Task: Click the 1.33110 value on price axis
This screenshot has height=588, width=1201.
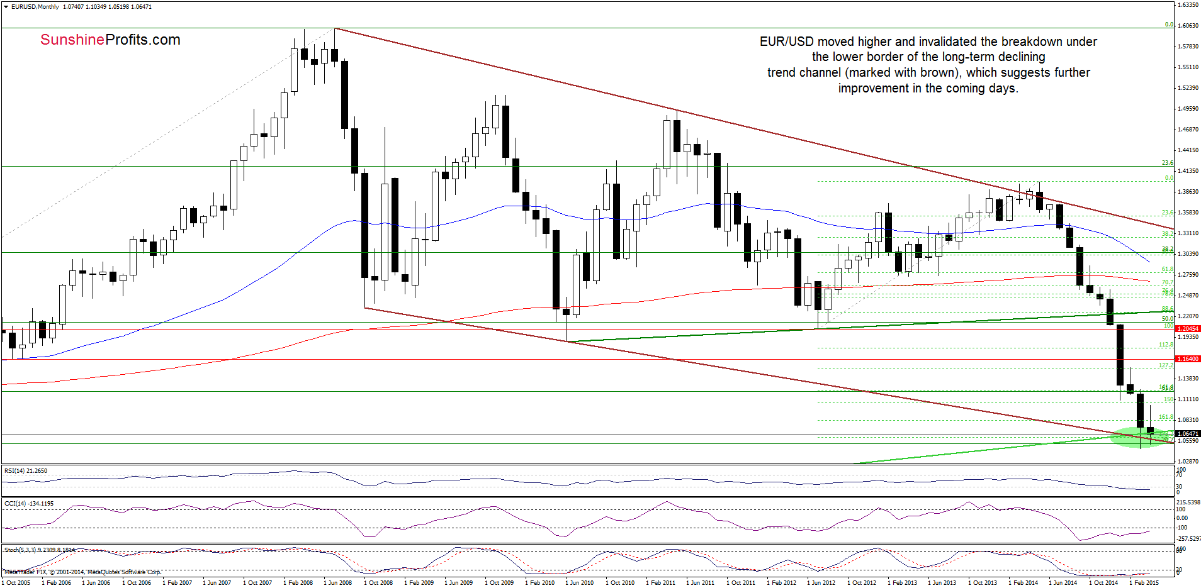Action: [x=1188, y=233]
